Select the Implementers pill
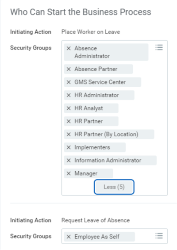This screenshot has width=177, height=250. click(x=95, y=147)
